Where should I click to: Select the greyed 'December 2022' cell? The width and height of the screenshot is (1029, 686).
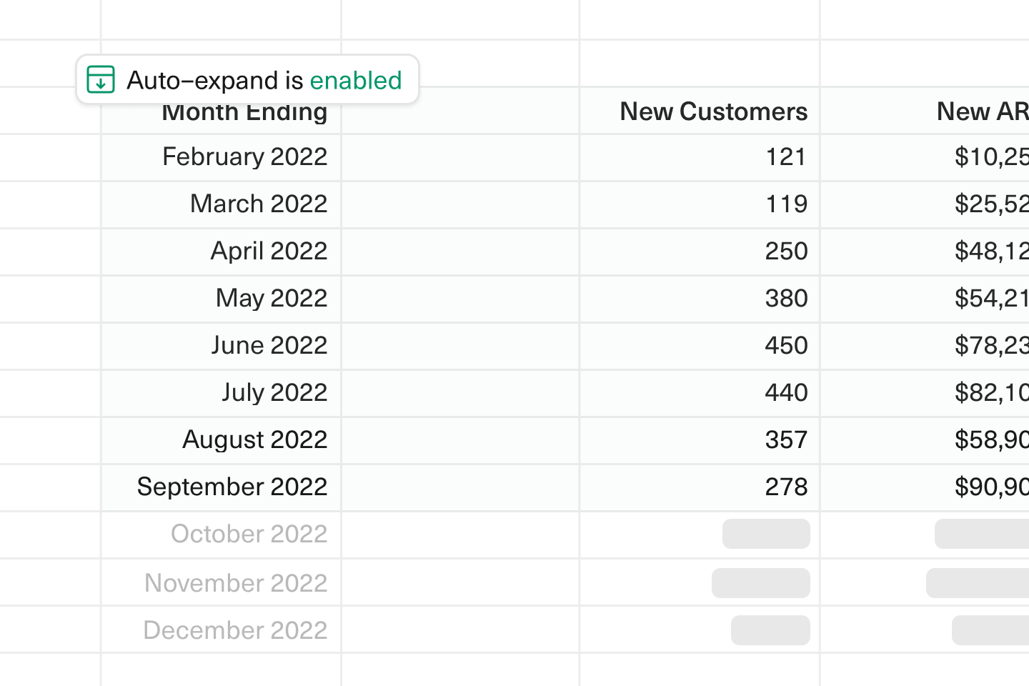235,630
